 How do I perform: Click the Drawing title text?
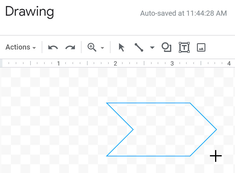click(x=30, y=12)
